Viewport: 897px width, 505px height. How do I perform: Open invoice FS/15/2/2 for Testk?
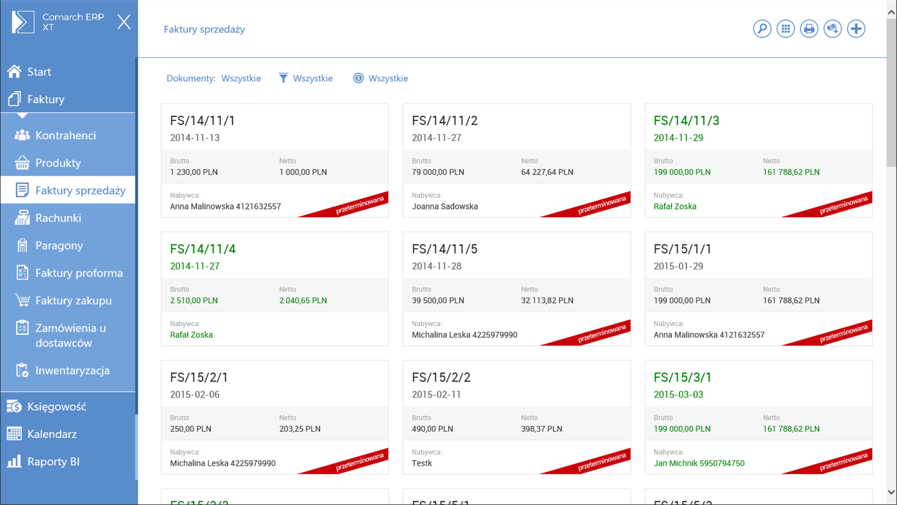pyautogui.click(x=516, y=417)
